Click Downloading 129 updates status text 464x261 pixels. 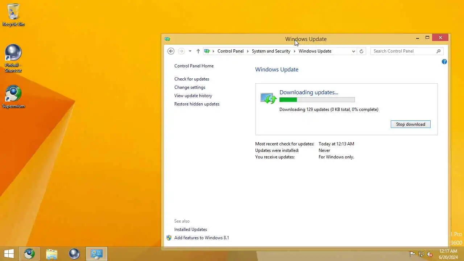click(x=329, y=109)
